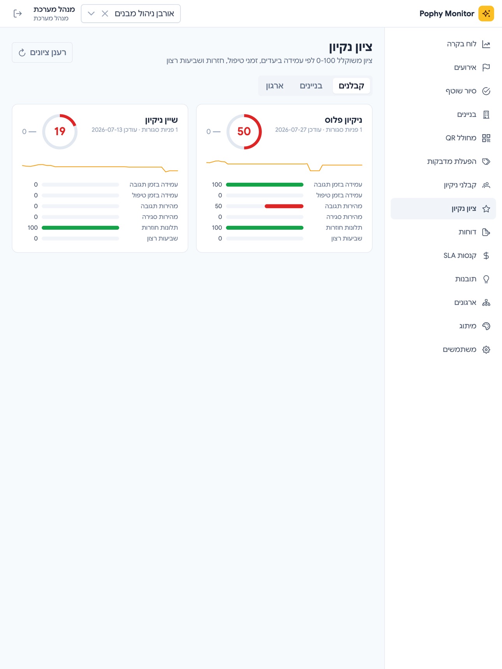Click the palette icon for מיתוג
This screenshot has height=669, width=502.
(x=486, y=326)
